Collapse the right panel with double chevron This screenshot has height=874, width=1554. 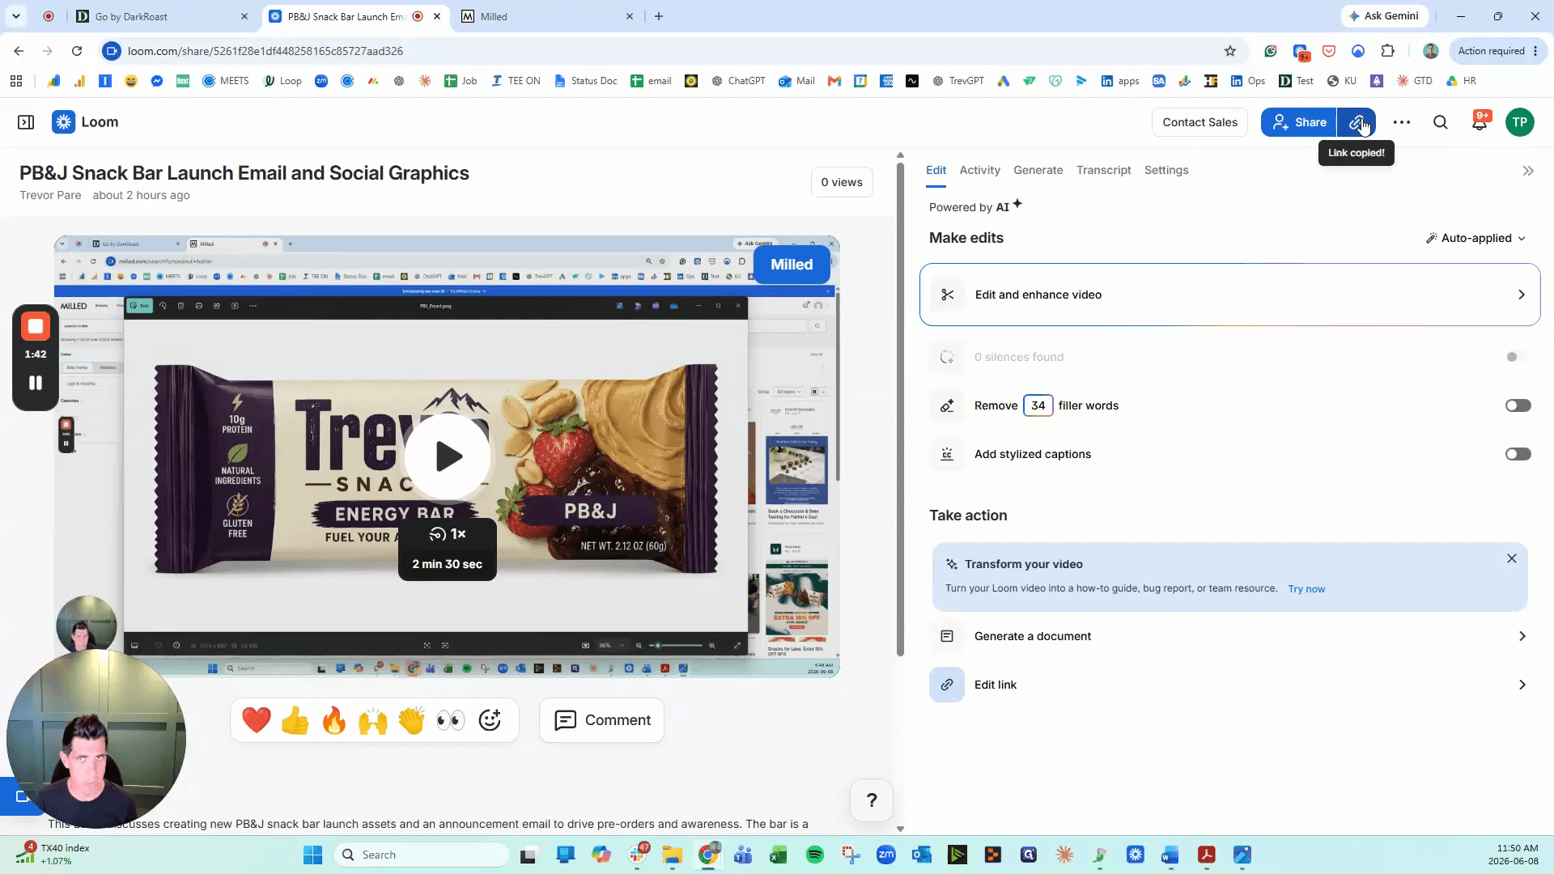click(x=1528, y=171)
